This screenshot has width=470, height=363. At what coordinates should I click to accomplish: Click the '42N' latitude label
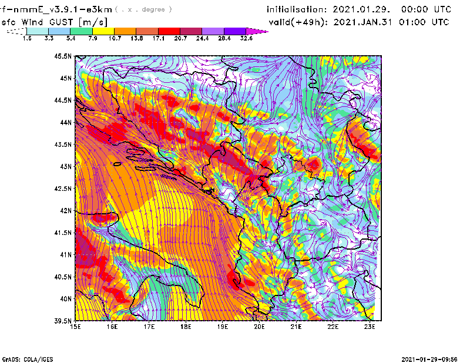[66, 211]
